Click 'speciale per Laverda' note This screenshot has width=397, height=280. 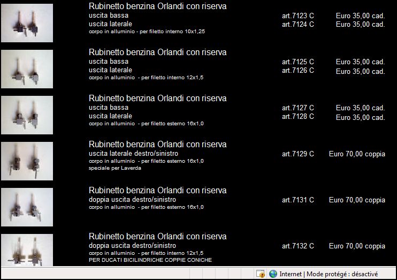pyautogui.click(x=115, y=168)
